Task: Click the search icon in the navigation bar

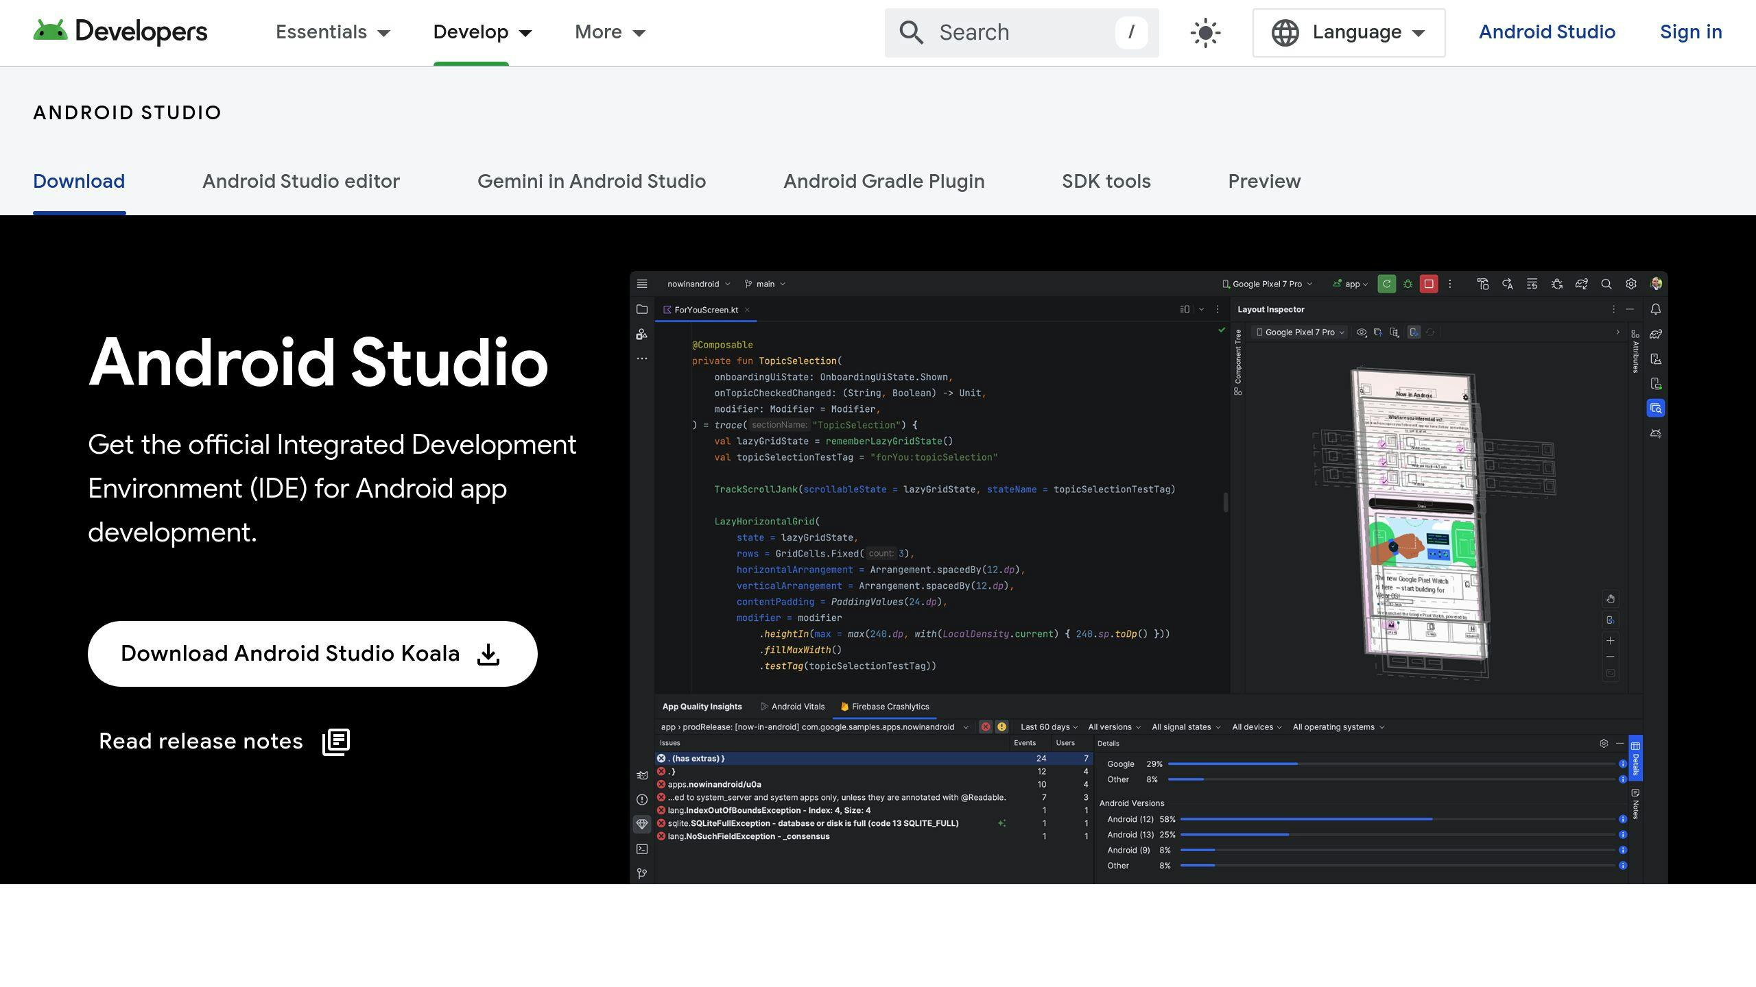Action: point(910,32)
